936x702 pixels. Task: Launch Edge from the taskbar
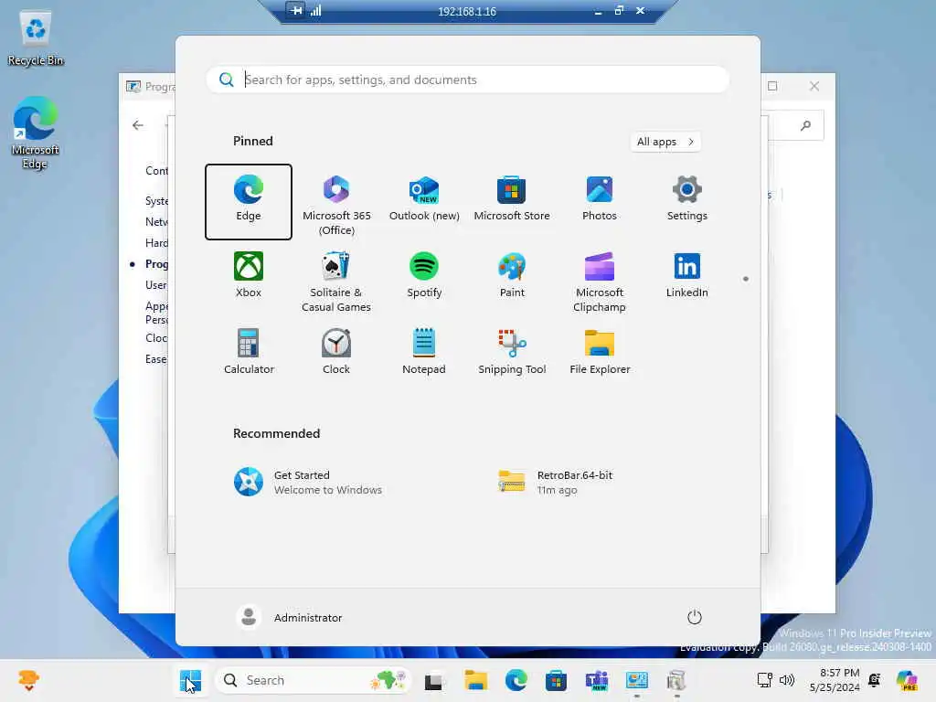click(516, 680)
